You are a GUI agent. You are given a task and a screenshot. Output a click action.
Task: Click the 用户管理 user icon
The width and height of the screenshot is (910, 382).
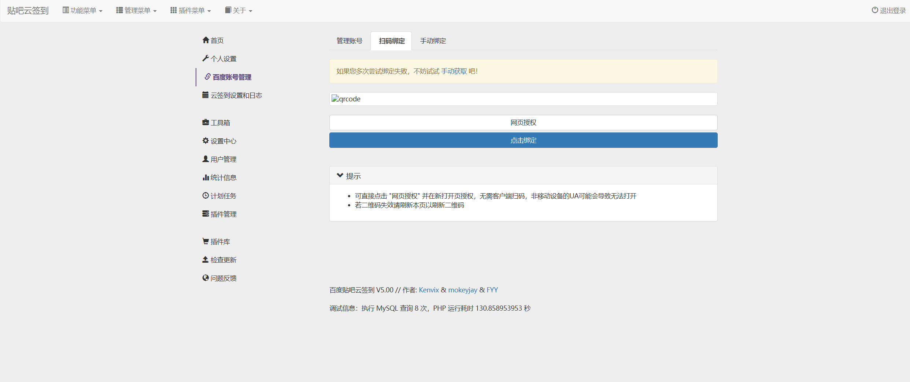206,159
